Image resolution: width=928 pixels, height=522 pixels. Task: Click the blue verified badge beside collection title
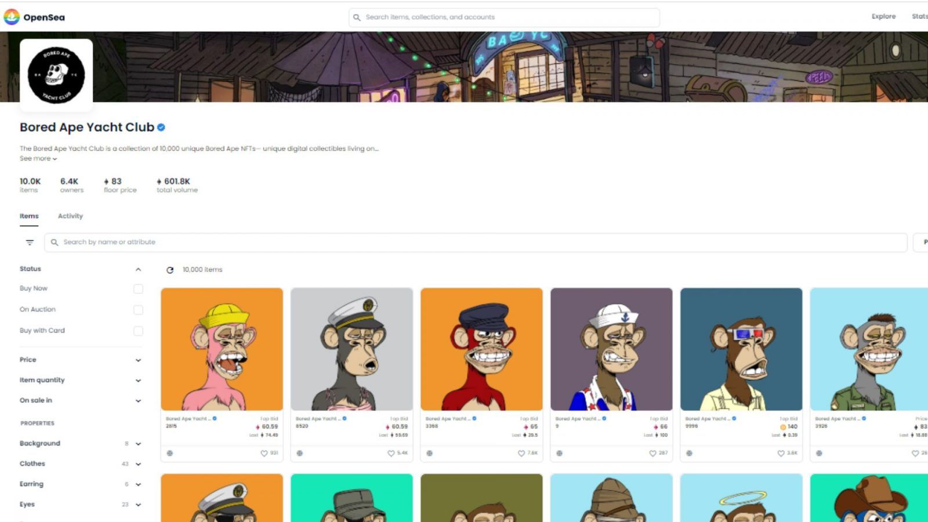161,128
